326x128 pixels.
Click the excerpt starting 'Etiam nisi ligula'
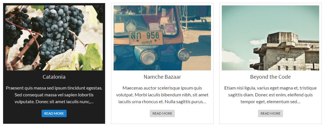(270, 95)
